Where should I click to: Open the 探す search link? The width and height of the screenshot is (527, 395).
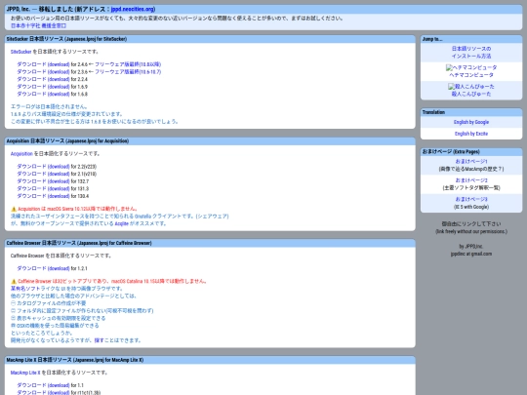coord(99,340)
